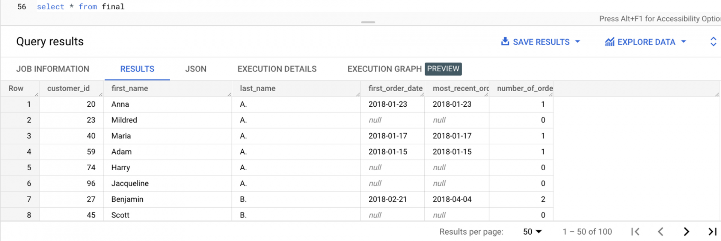Go to first page of results
This screenshot has width=721, height=241.
635,232
